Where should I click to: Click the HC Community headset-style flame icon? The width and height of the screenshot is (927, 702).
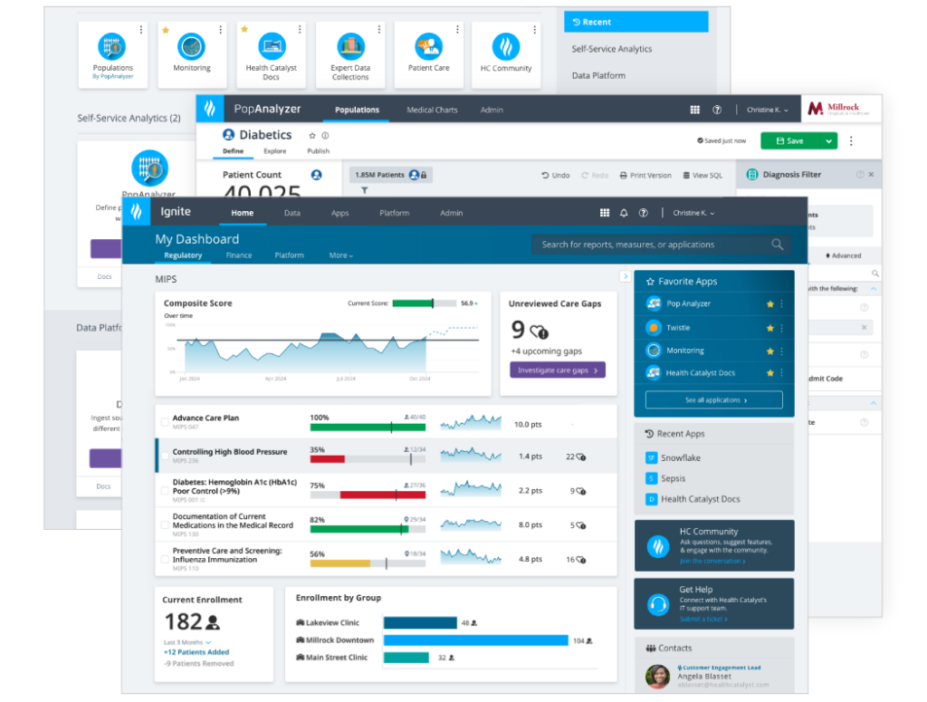[658, 546]
